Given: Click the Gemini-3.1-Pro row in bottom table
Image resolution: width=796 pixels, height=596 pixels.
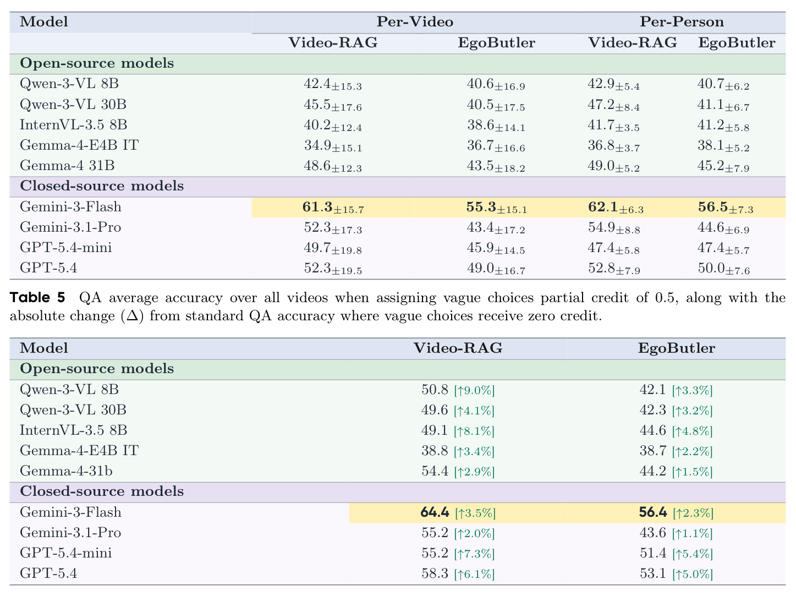Looking at the screenshot, I should [x=398, y=533].
